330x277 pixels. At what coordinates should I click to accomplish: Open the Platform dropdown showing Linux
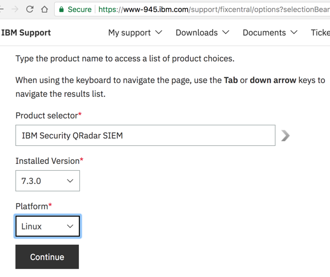tap(48, 226)
